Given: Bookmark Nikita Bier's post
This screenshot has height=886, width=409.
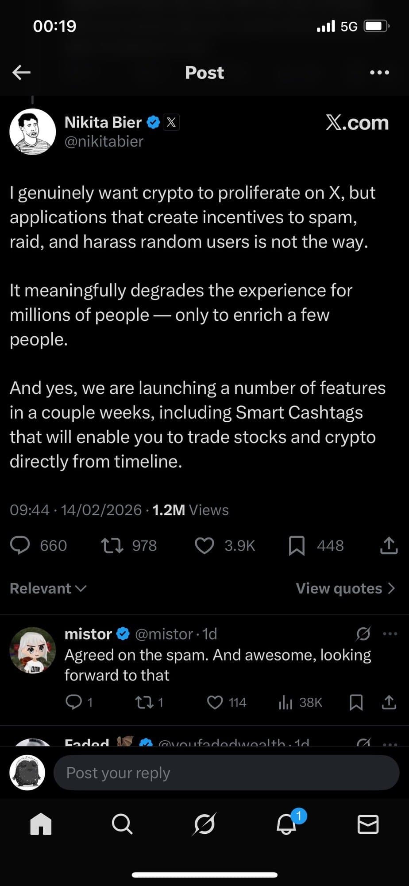Looking at the screenshot, I should tap(297, 545).
